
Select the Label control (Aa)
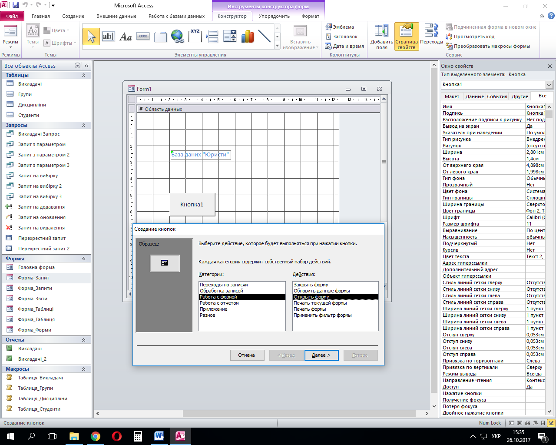pos(126,37)
